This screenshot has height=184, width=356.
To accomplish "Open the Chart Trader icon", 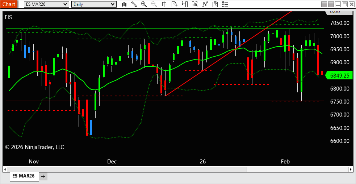I will click(x=185, y=4).
